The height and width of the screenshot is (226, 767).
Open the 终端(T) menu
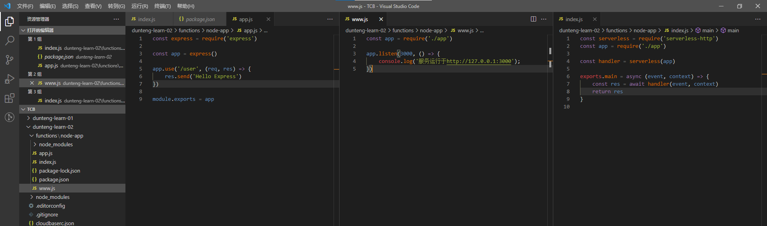162,6
